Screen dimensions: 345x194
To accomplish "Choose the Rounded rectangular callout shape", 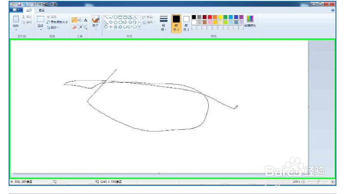I will (125, 27).
